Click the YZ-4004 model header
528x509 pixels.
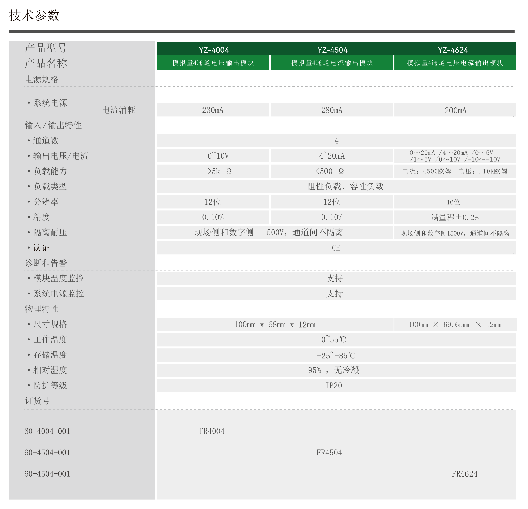(214, 50)
